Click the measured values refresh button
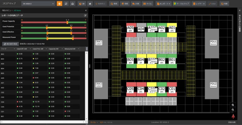242x125 pixels. click(10, 44)
